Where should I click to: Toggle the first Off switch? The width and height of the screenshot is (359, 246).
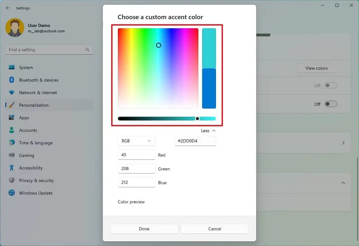pos(330,85)
